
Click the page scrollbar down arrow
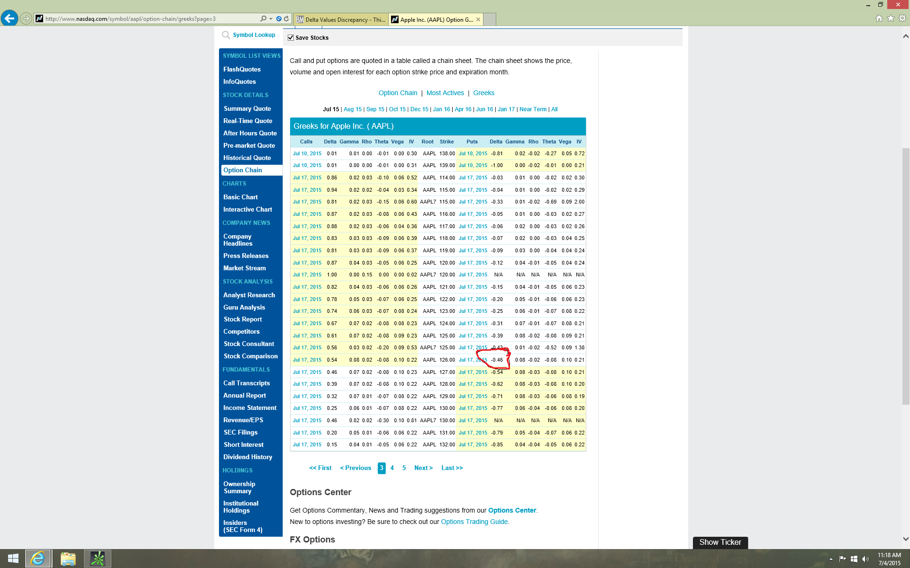[x=906, y=539]
